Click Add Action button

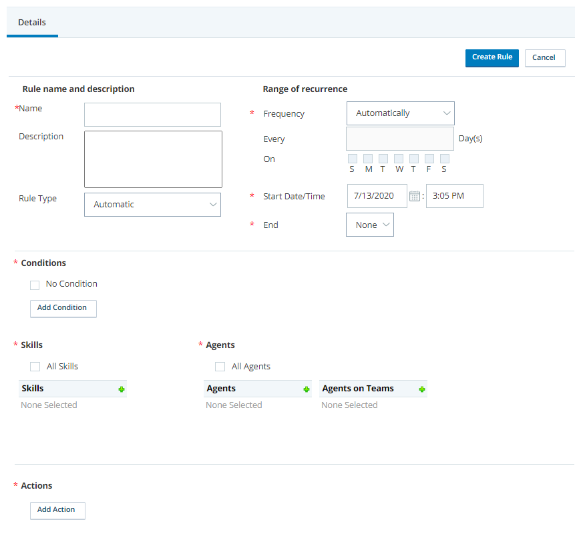[57, 511]
